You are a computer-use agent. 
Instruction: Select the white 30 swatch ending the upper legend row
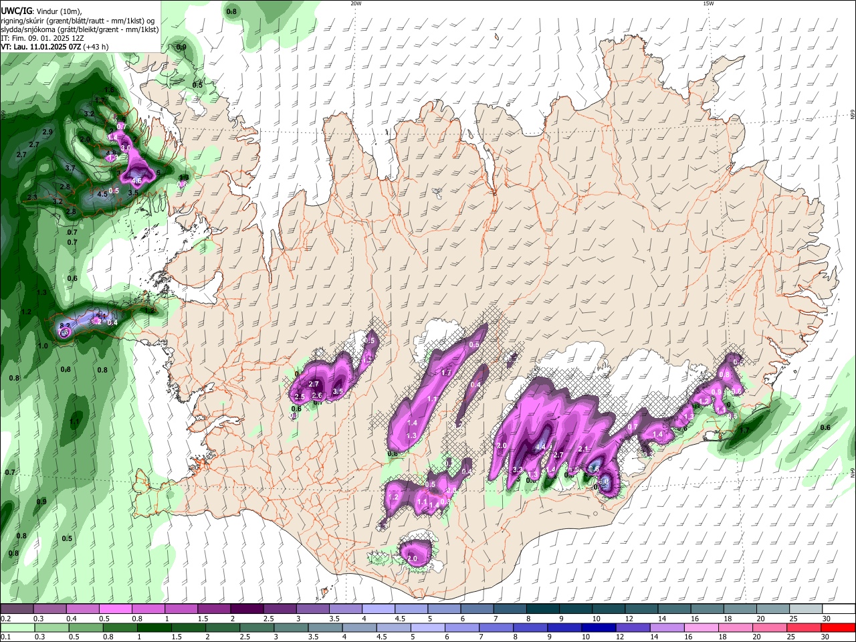pos(838,609)
